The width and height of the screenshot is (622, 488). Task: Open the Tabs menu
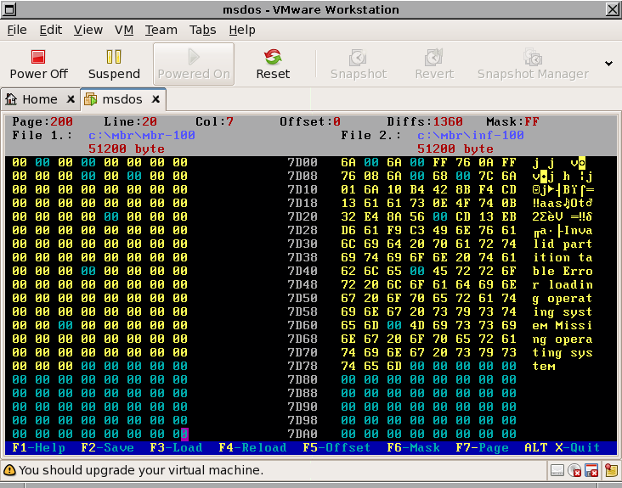(x=203, y=30)
